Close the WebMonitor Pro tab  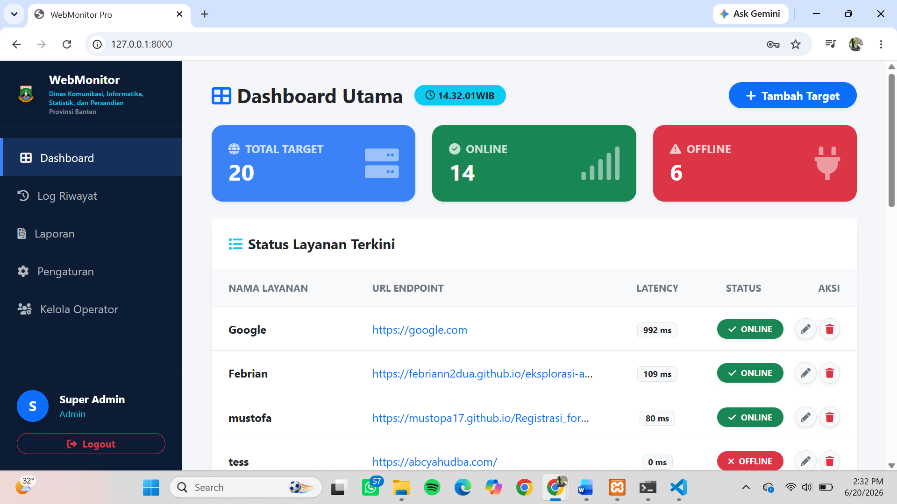tap(179, 14)
